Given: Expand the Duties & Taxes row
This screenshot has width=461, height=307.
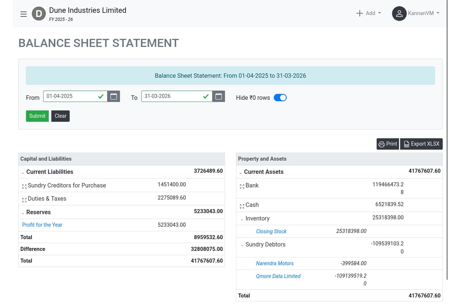Looking at the screenshot, I should click(x=24, y=200).
